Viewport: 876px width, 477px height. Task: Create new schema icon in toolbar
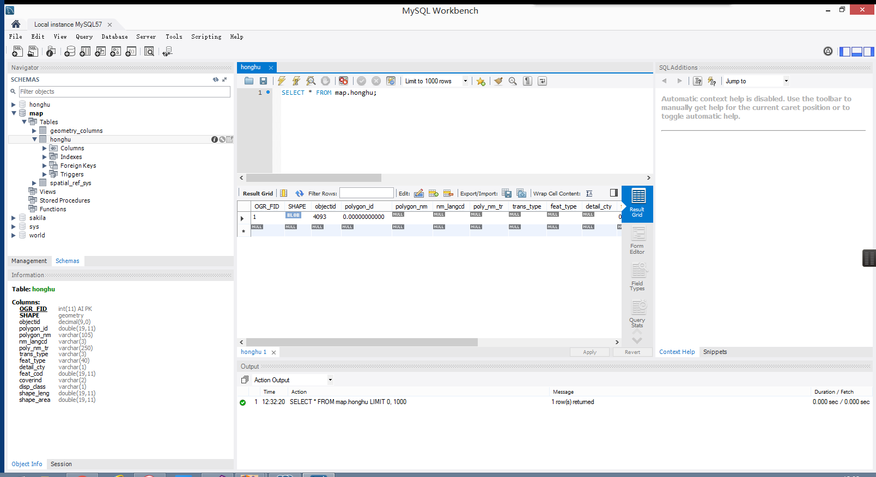pyautogui.click(x=70, y=51)
